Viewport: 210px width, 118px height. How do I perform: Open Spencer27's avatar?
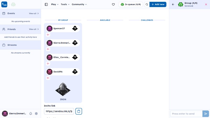49,28
